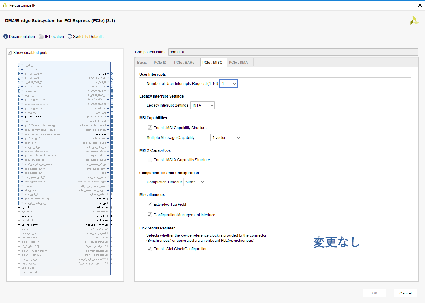Image resolution: width=425 pixels, height=303 pixels.
Task: Expand the S_AXI_LITE port plus icon
Action: tap(22, 70)
